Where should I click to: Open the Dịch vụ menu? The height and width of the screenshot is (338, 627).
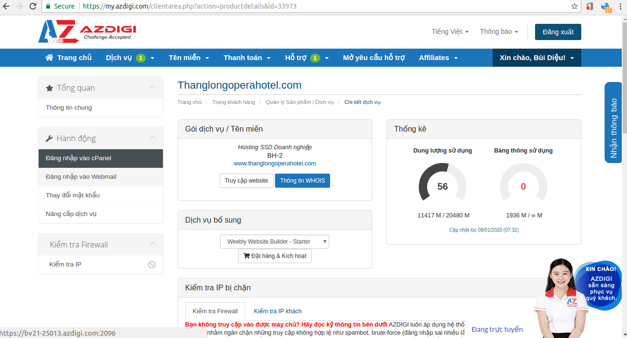click(x=130, y=58)
